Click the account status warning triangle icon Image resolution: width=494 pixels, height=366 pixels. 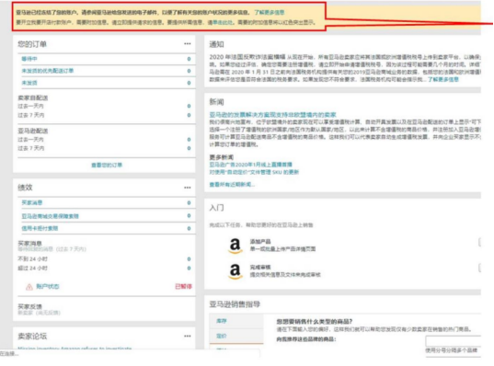click(29, 287)
